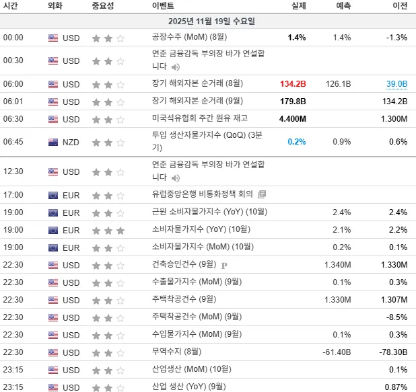This screenshot has height=392, width=416.
Task: Open event 장기 해외자본 순거래 (9월)
Action: click(197, 101)
